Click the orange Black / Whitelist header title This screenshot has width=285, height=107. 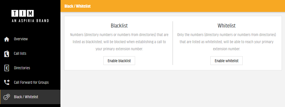point(77,6)
